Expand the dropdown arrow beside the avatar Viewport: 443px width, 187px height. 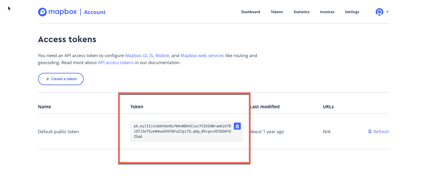[x=387, y=12]
